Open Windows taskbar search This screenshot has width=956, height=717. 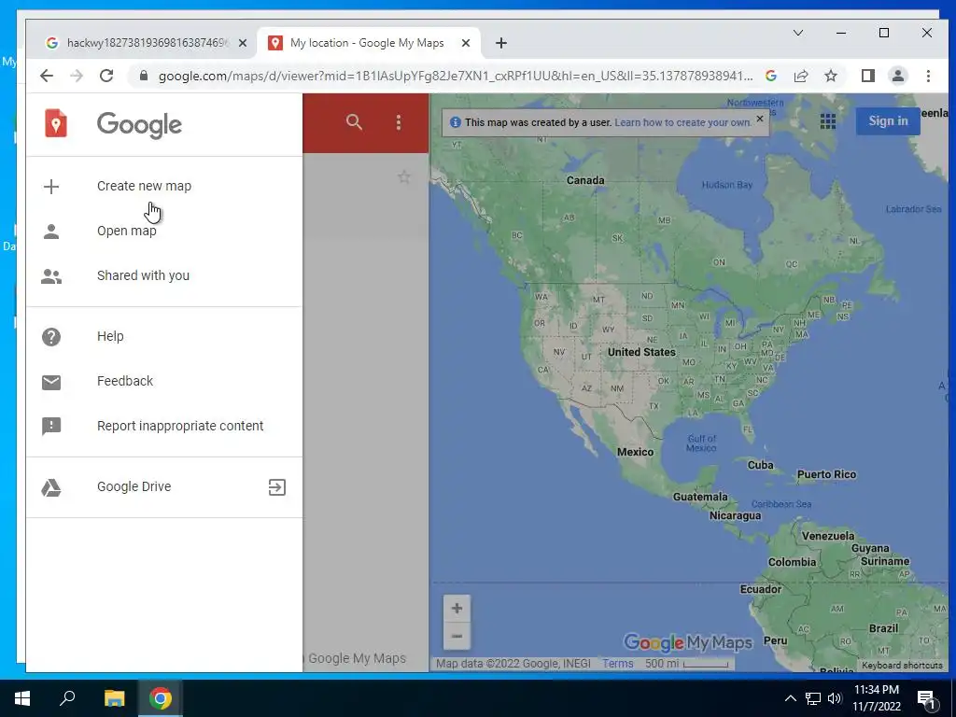click(67, 698)
